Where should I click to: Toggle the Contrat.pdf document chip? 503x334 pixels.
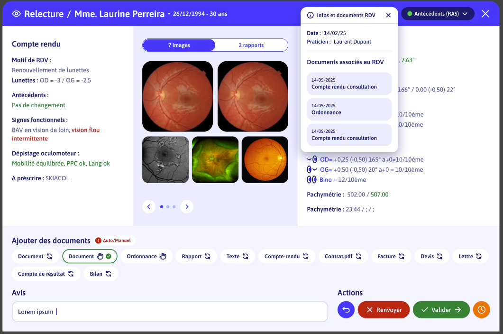tap(343, 256)
